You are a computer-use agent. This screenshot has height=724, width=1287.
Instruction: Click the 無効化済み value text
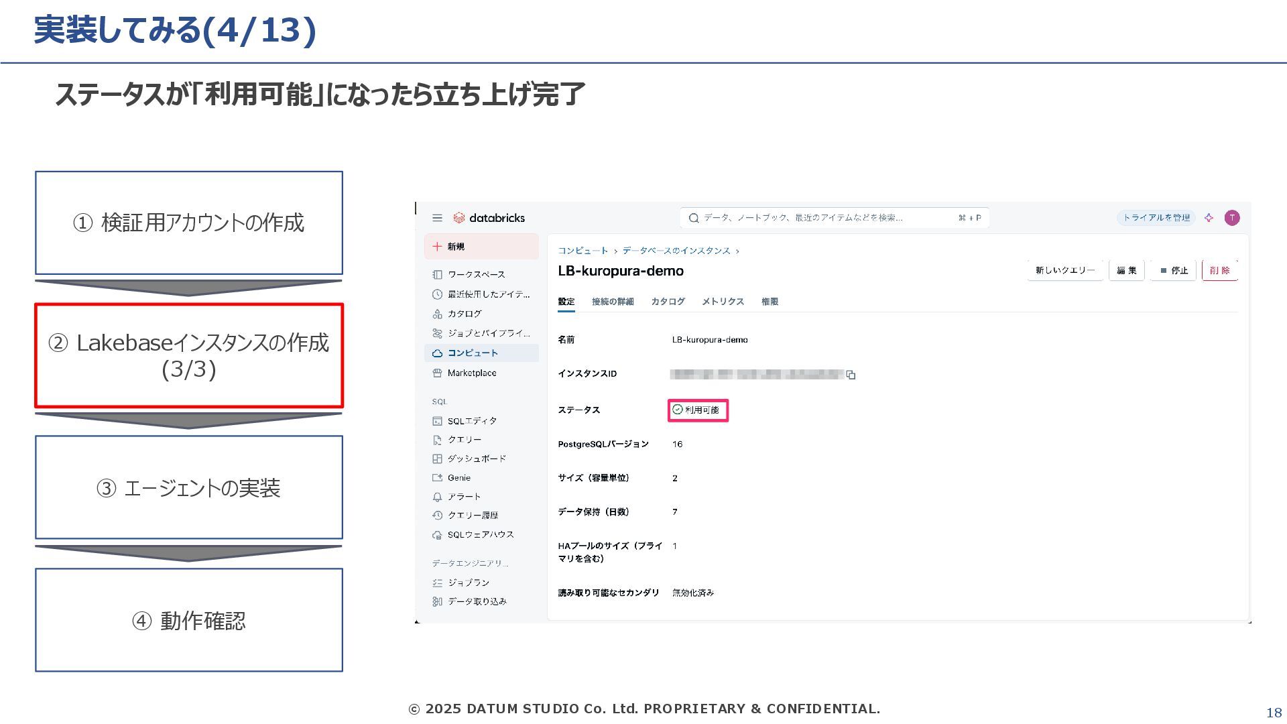pos(693,593)
